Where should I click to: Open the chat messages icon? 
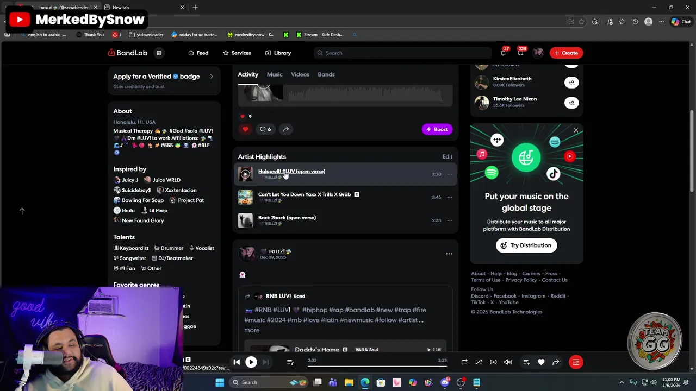(x=520, y=53)
